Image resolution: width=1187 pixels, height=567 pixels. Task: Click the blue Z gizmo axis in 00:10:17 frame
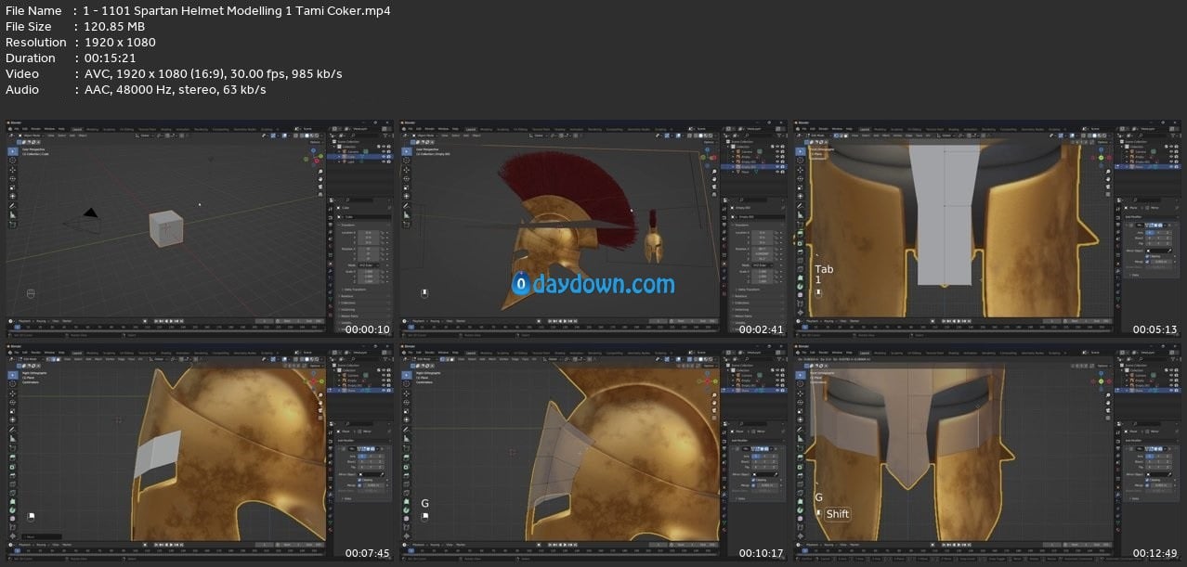tap(707, 373)
